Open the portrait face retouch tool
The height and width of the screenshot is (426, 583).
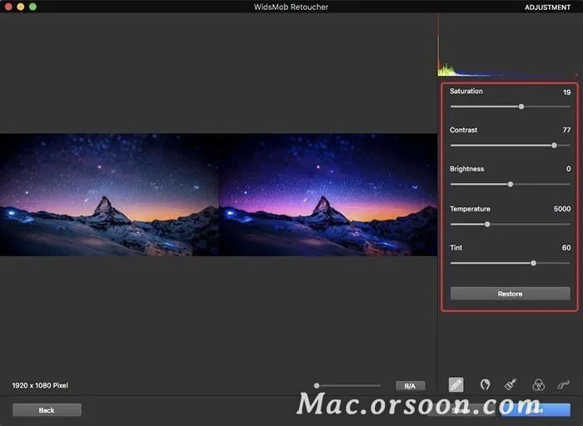tap(485, 384)
